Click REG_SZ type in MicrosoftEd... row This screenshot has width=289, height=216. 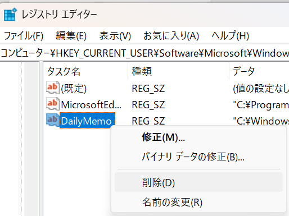(x=148, y=105)
